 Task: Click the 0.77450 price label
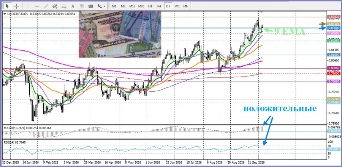[x=334, y=102]
